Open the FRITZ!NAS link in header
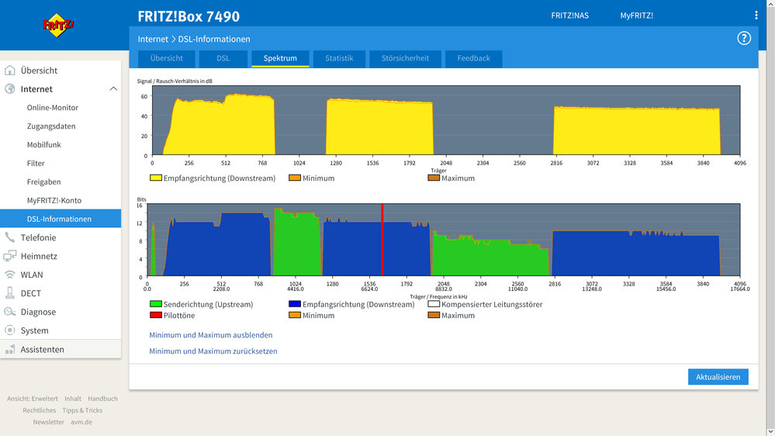The height and width of the screenshot is (436, 775). pos(569,16)
